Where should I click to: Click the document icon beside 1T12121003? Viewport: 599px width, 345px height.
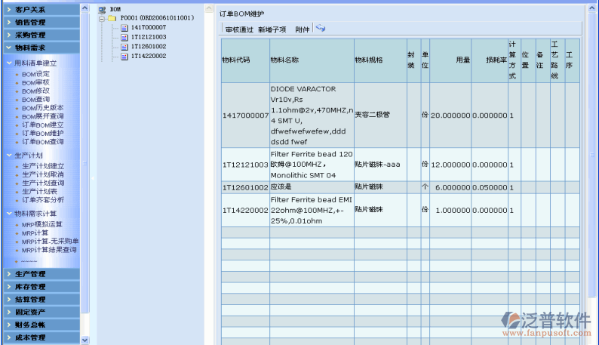tap(124, 36)
